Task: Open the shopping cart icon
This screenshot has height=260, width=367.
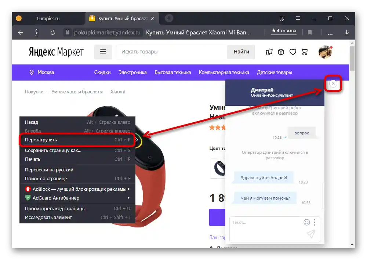Action: tap(305, 52)
